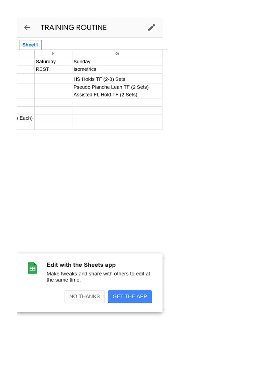Select the partially visible 'Each)' cell
The height and width of the screenshot is (370, 278).
pos(25,118)
